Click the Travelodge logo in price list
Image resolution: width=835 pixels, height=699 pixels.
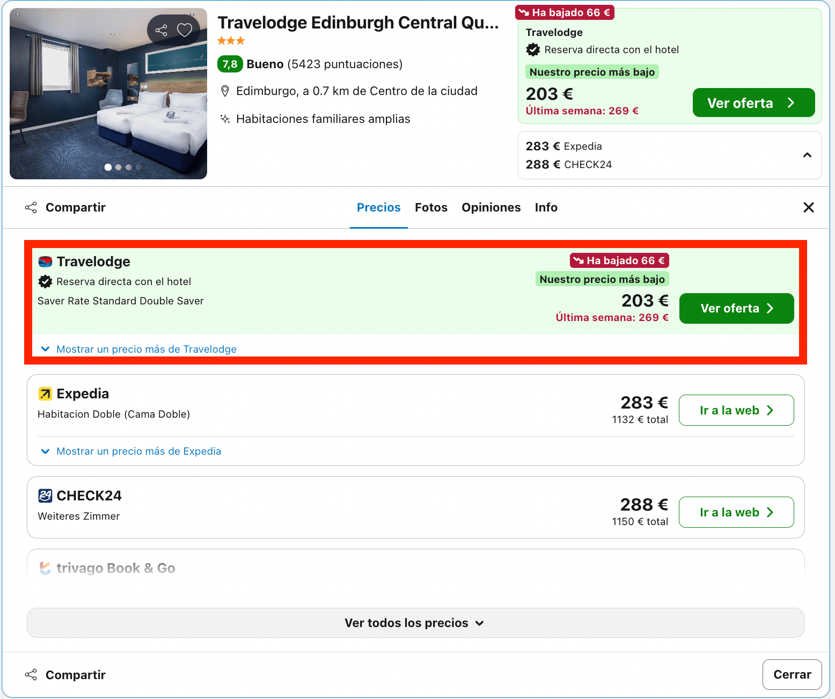point(45,261)
